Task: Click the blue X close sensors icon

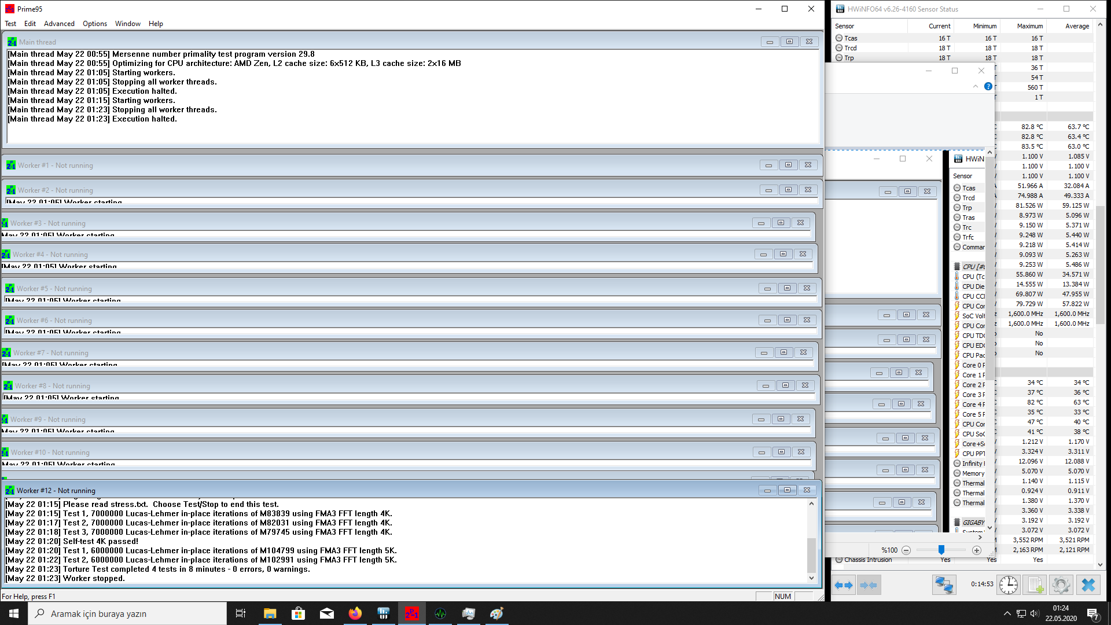Action: point(1088,585)
